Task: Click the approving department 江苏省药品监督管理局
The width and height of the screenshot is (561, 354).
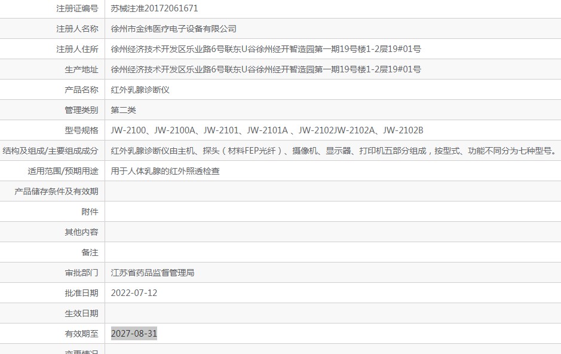Action: (x=153, y=273)
